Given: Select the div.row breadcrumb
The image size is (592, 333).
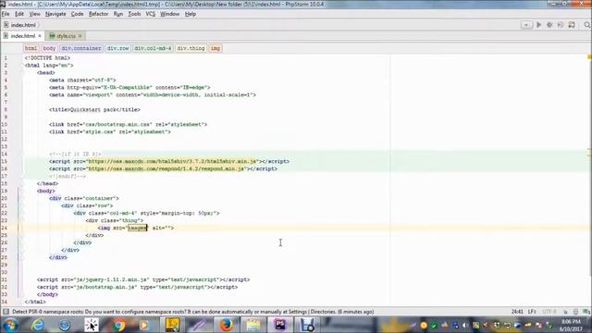Looking at the screenshot, I should pyautogui.click(x=117, y=48).
